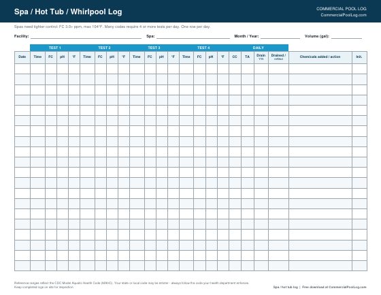
Task: Click the CC column header
Action: pyautogui.click(x=235, y=57)
